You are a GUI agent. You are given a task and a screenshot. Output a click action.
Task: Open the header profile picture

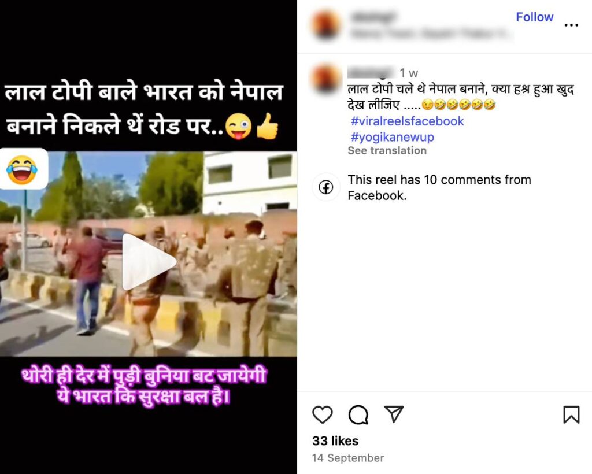point(326,25)
